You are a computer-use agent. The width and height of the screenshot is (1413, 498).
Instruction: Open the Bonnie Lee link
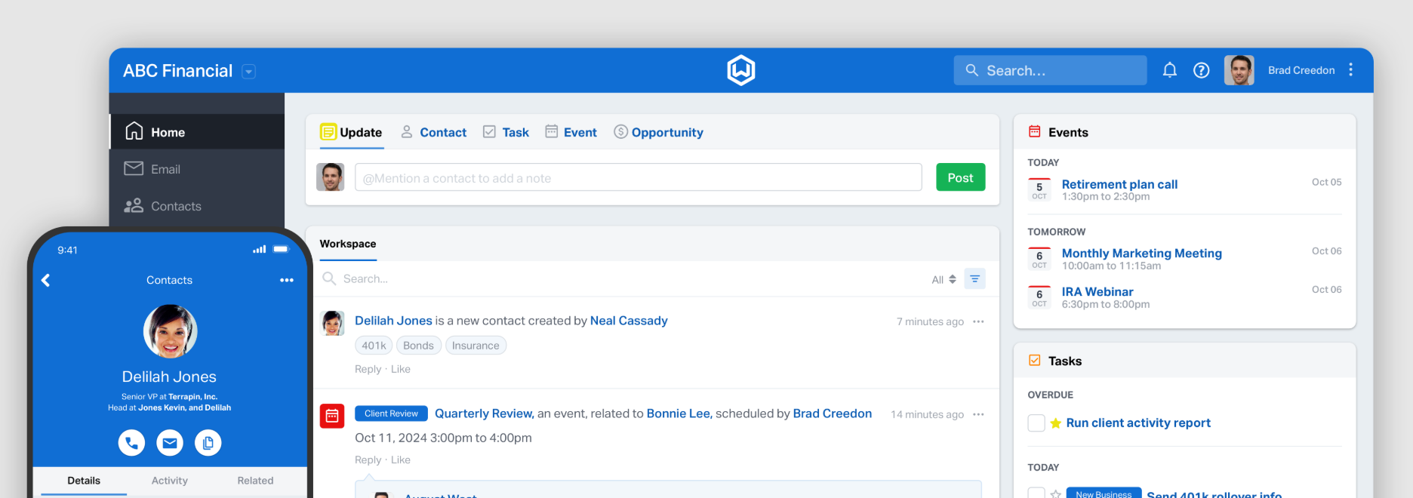[679, 413]
